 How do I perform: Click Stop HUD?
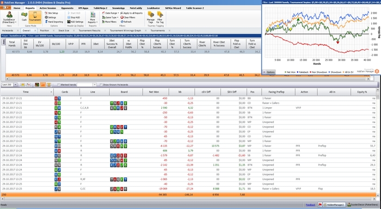point(73,17)
